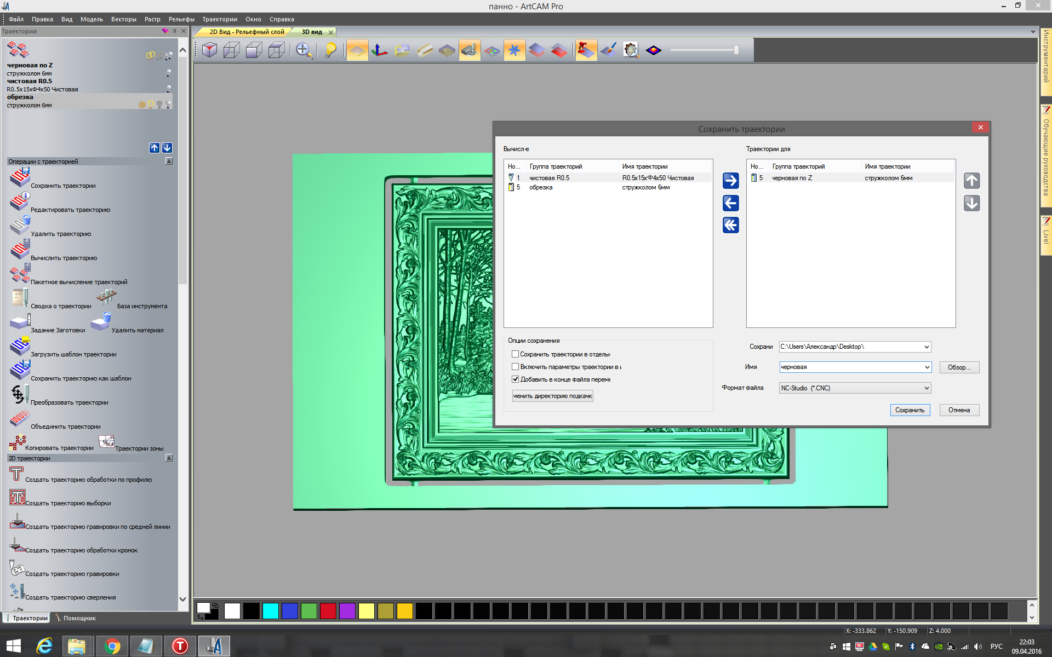Expand the save path folder dropdown
Image resolution: width=1052 pixels, height=657 pixels.
click(926, 347)
